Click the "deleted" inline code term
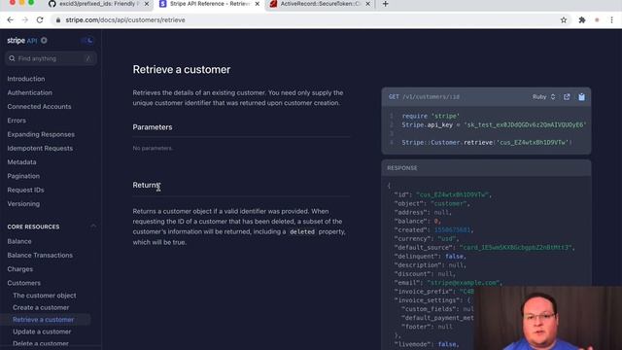Screen dimensions: 622x350 (x=302, y=231)
